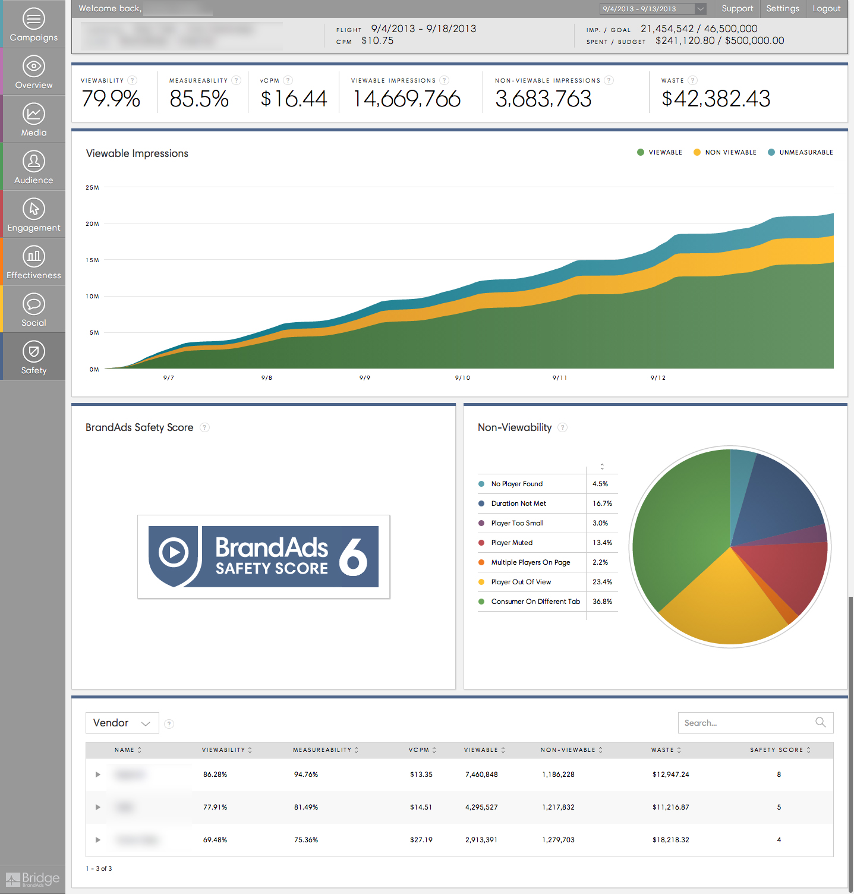The width and height of the screenshot is (854, 894).
Task: Select the Engagement cursor icon
Action: point(34,209)
